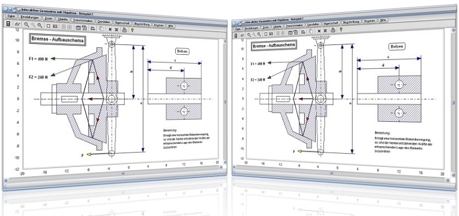Click the greyed middle magnifier in the left window
459x216 pixels.
33,25
